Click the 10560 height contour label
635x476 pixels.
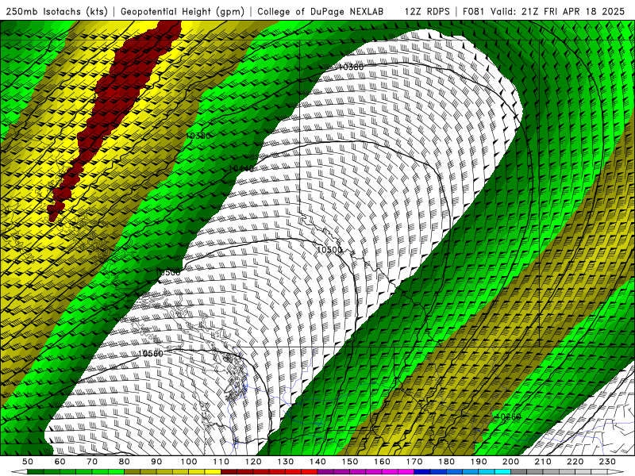(x=150, y=353)
